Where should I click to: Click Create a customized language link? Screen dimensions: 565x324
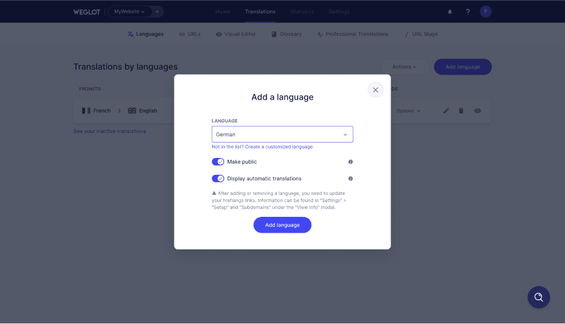(x=279, y=147)
